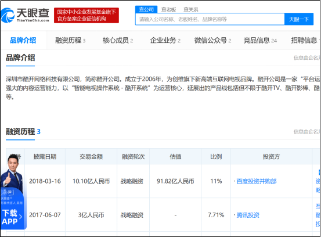
Task: Click the 交易金额 column header
Action: coord(91,157)
